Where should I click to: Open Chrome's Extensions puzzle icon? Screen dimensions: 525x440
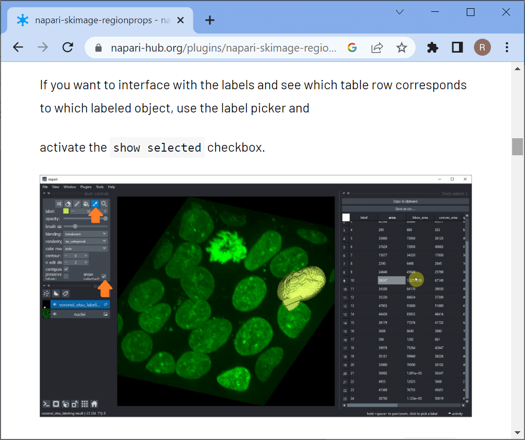433,48
